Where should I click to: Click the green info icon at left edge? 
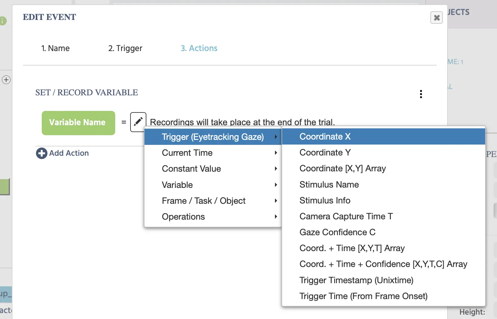(x=2, y=21)
